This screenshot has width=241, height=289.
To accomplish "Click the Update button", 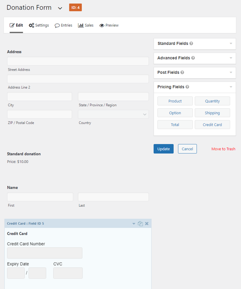I will point(163,149).
